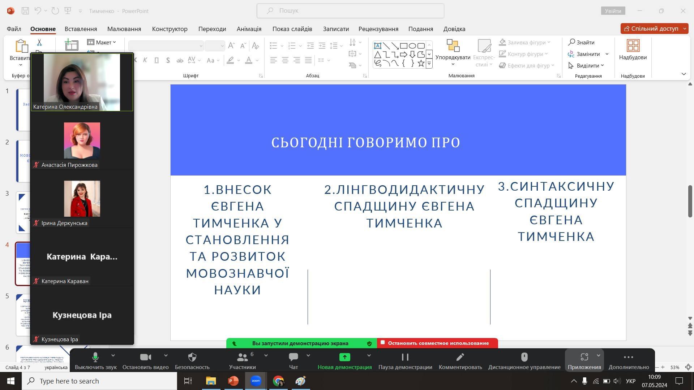694x390 pixels.
Task: Open the Файл menu
Action: point(14,29)
